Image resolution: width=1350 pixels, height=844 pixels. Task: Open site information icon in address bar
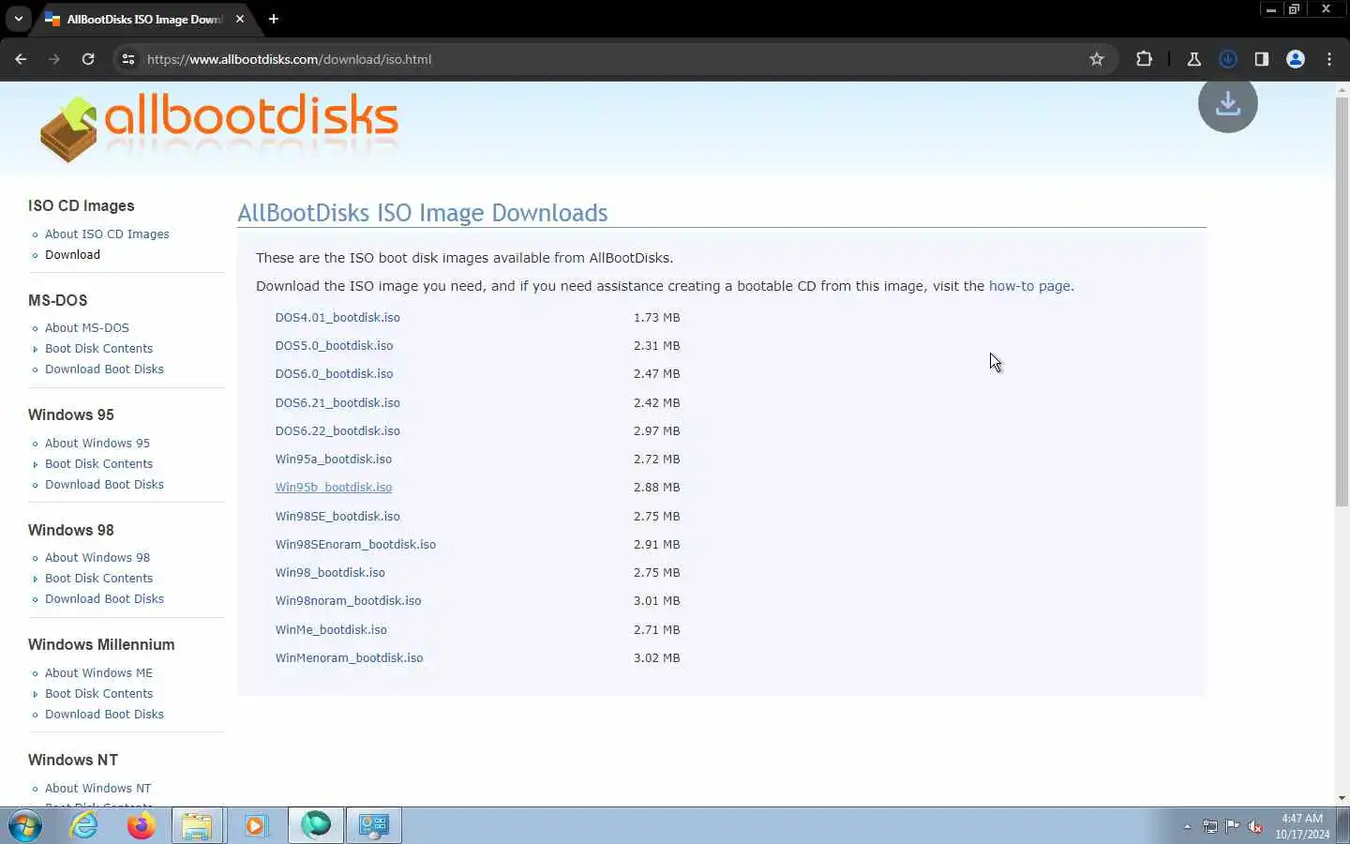[x=128, y=59]
